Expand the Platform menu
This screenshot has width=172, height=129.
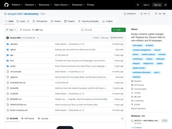17,5
